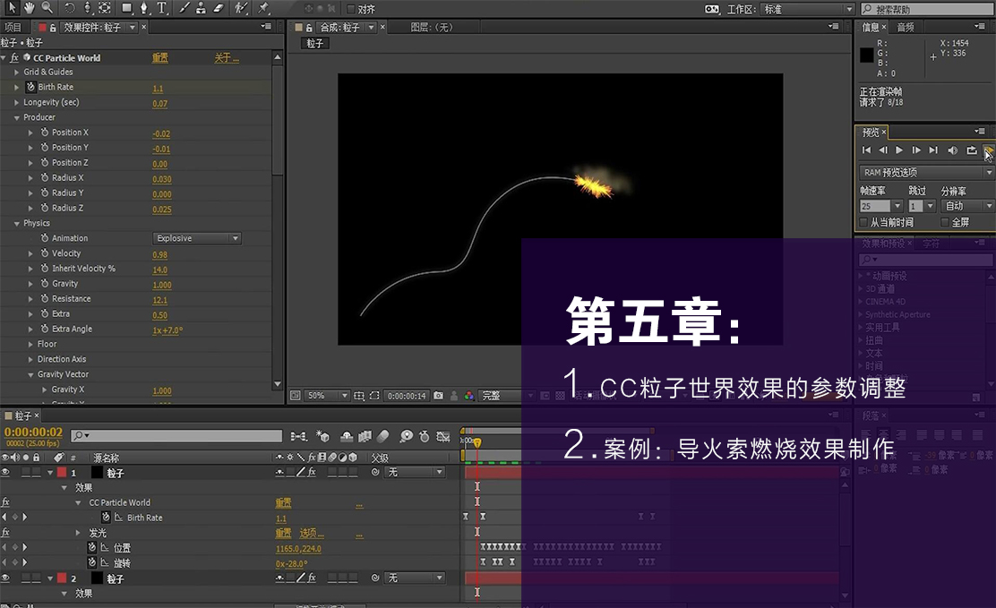Screen dimensions: 996x608
Task: Toggle the motion blur enable icon in timeline
Action: (383, 436)
